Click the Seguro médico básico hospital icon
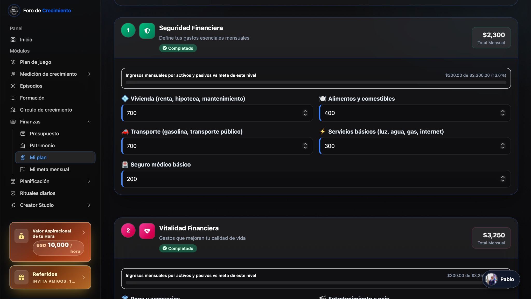This screenshot has width=531, height=299. point(125,164)
